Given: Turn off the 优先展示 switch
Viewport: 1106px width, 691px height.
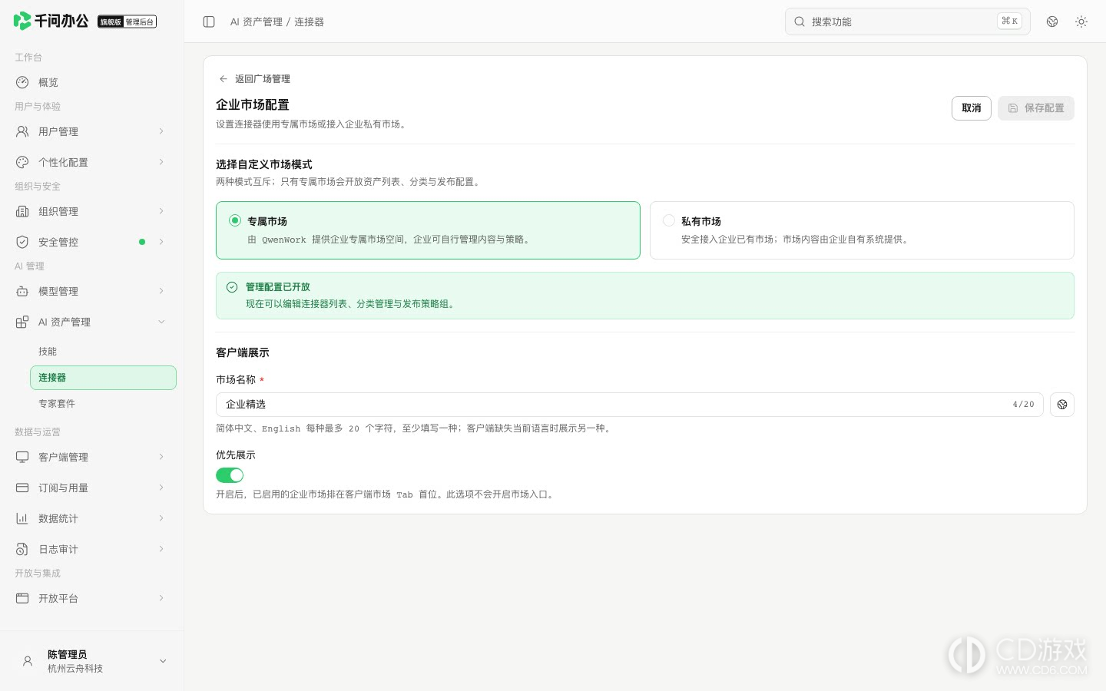Looking at the screenshot, I should pos(230,475).
